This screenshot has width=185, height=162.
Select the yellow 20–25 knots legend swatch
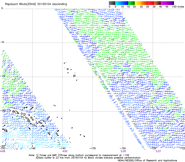click(138, 3)
